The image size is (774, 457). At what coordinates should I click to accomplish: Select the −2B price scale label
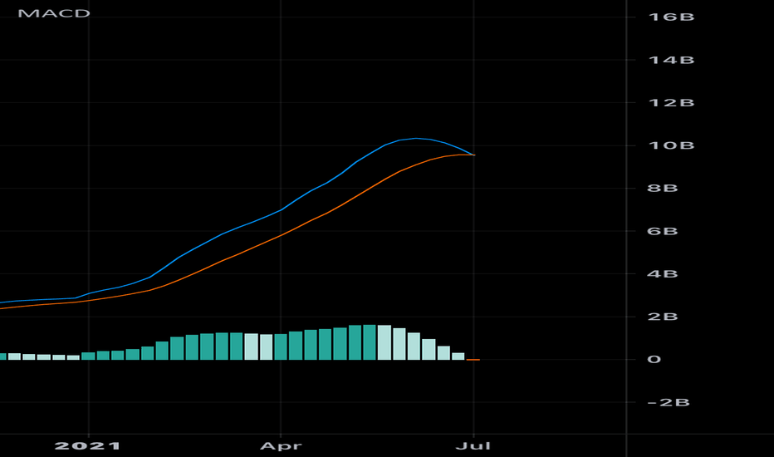point(669,402)
